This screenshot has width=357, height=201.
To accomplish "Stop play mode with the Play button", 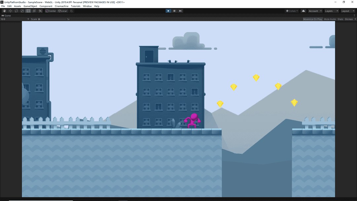I will [168, 11].
